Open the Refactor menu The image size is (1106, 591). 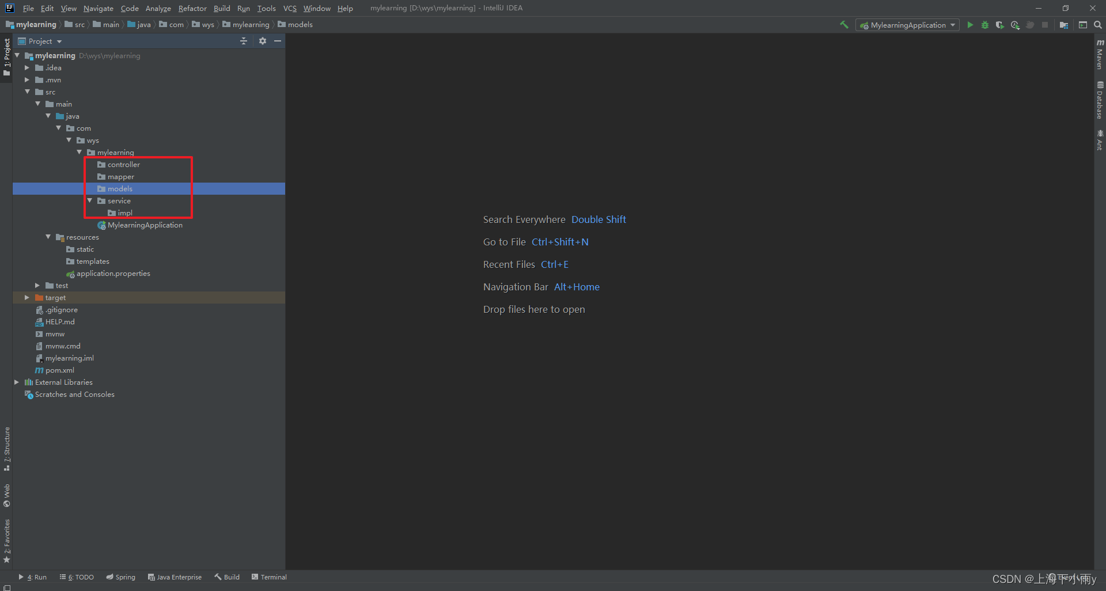click(192, 8)
